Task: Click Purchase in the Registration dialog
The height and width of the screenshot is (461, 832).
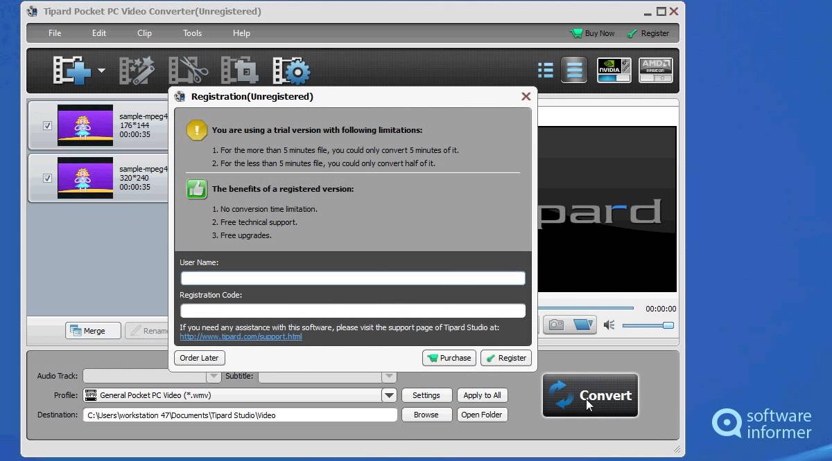Action: point(449,358)
